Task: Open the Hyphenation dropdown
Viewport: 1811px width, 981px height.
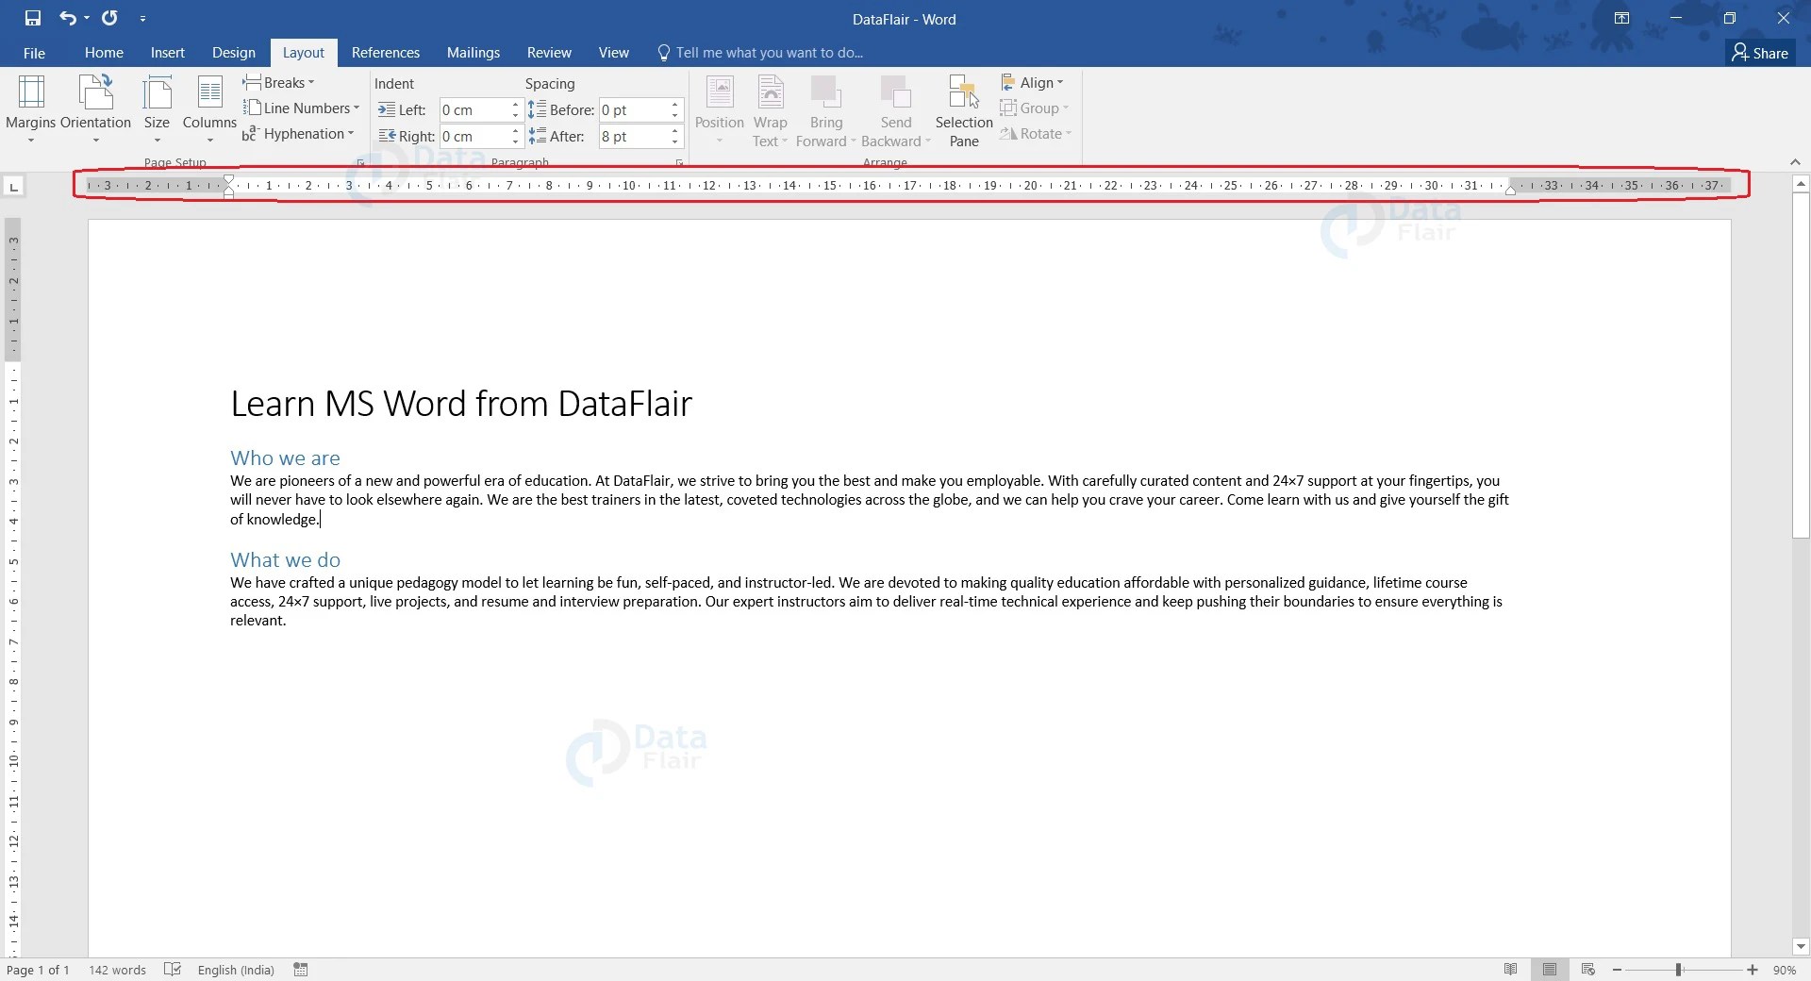Action: tap(300, 133)
